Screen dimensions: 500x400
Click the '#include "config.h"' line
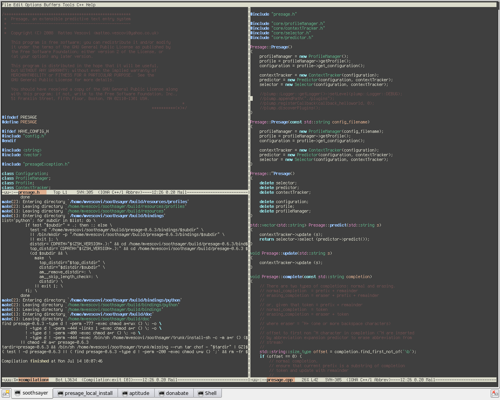pos(24,136)
